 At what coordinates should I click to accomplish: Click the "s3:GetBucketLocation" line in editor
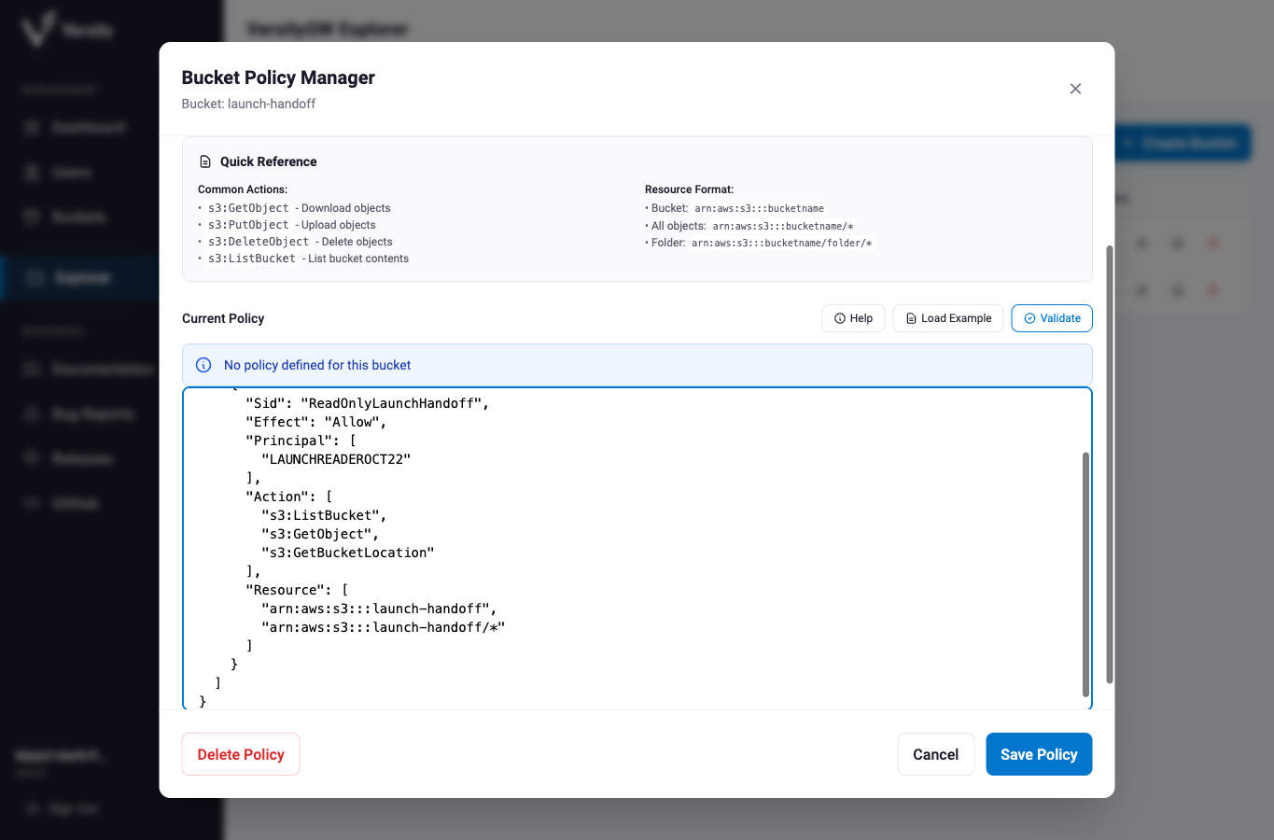tap(348, 553)
